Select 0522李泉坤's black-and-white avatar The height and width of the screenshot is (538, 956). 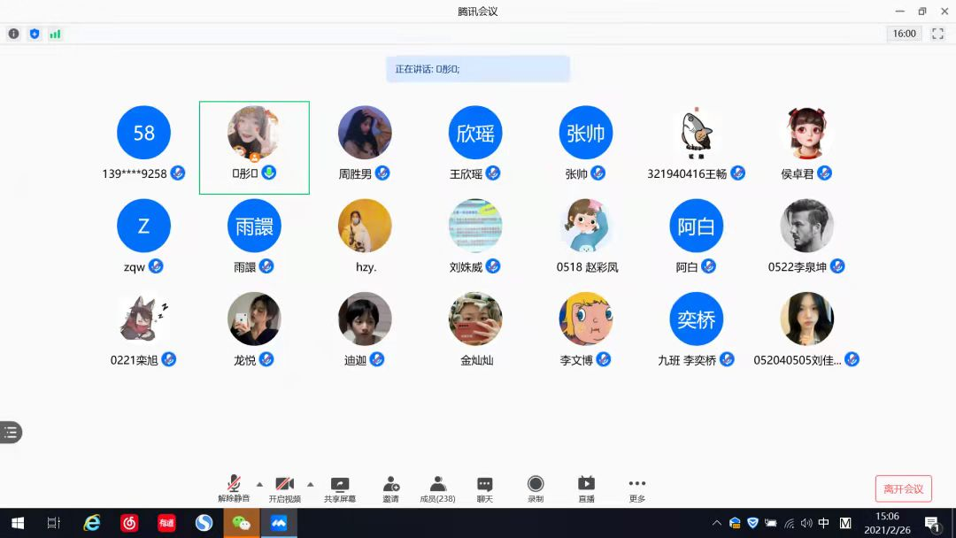pyautogui.click(x=806, y=226)
